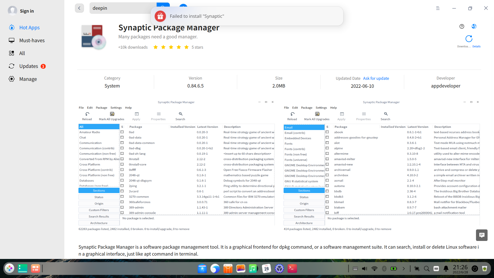The width and height of the screenshot is (494, 278).
Task: Open the orange desktop layout dock icon
Action: click(36, 268)
